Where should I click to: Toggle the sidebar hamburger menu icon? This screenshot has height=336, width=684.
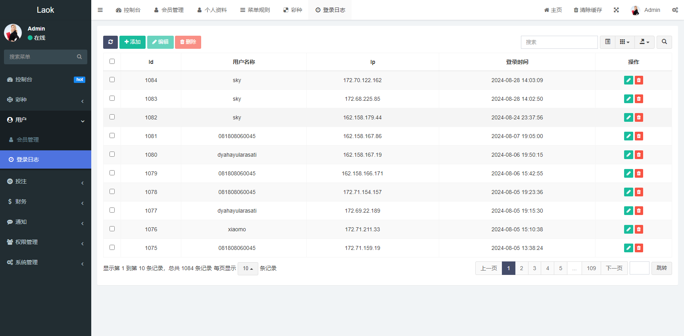click(x=100, y=10)
